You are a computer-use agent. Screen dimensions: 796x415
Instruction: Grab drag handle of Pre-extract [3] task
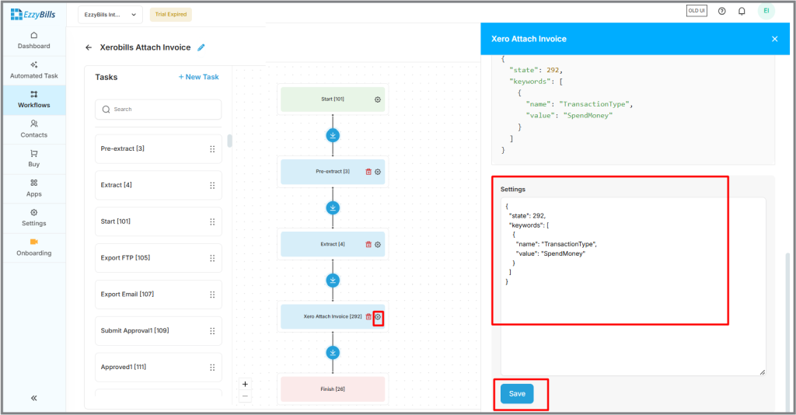pos(212,149)
